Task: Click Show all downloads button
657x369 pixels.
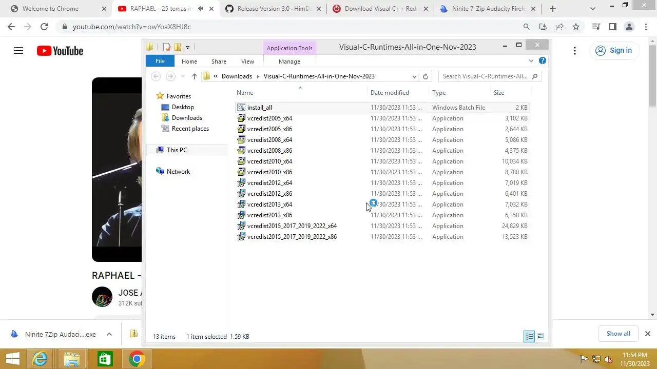Action: point(618,334)
